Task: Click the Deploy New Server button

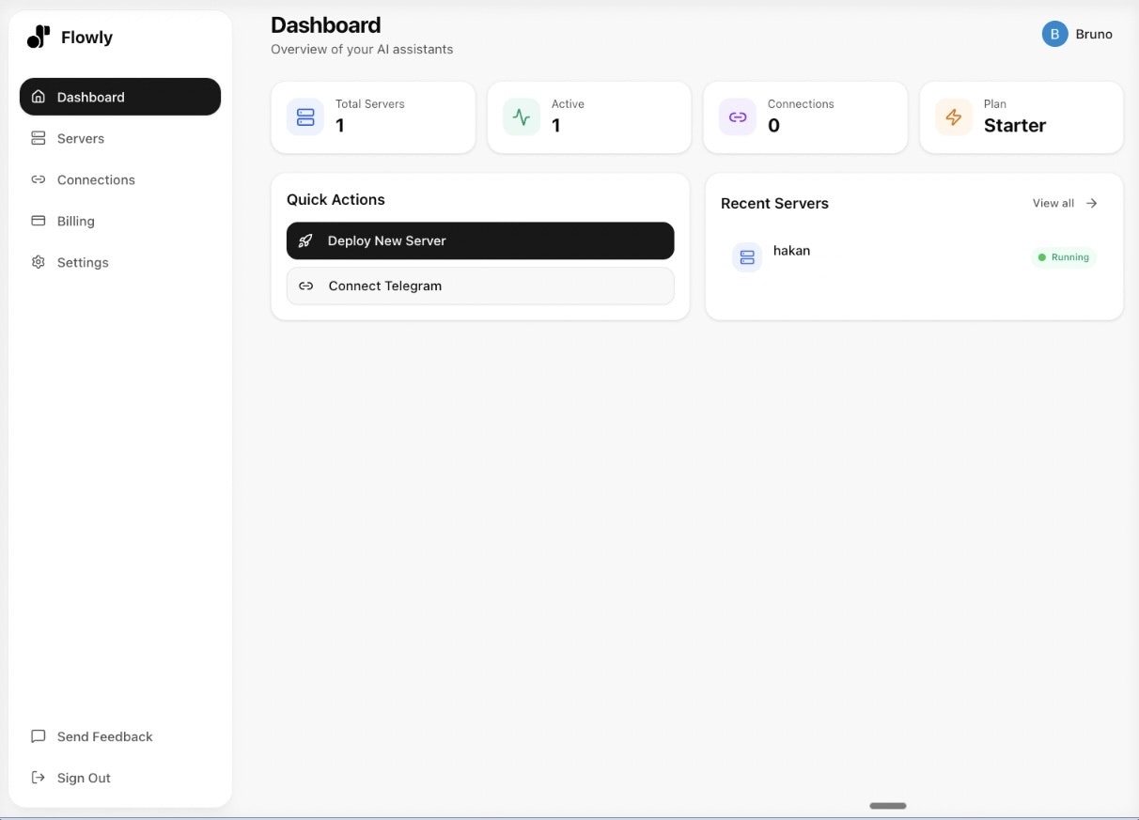Action: [x=479, y=240]
